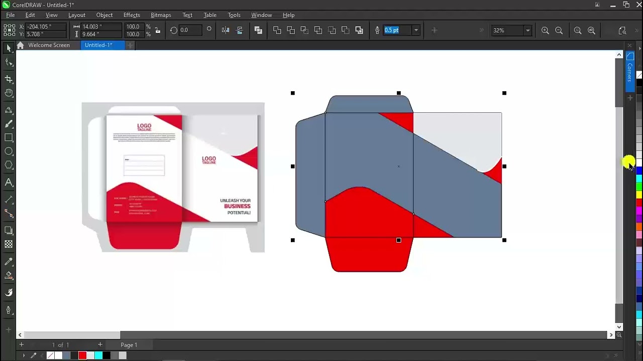Click the Order/arrange objects icon
Viewport: 643px width, 361px height.
(258, 30)
